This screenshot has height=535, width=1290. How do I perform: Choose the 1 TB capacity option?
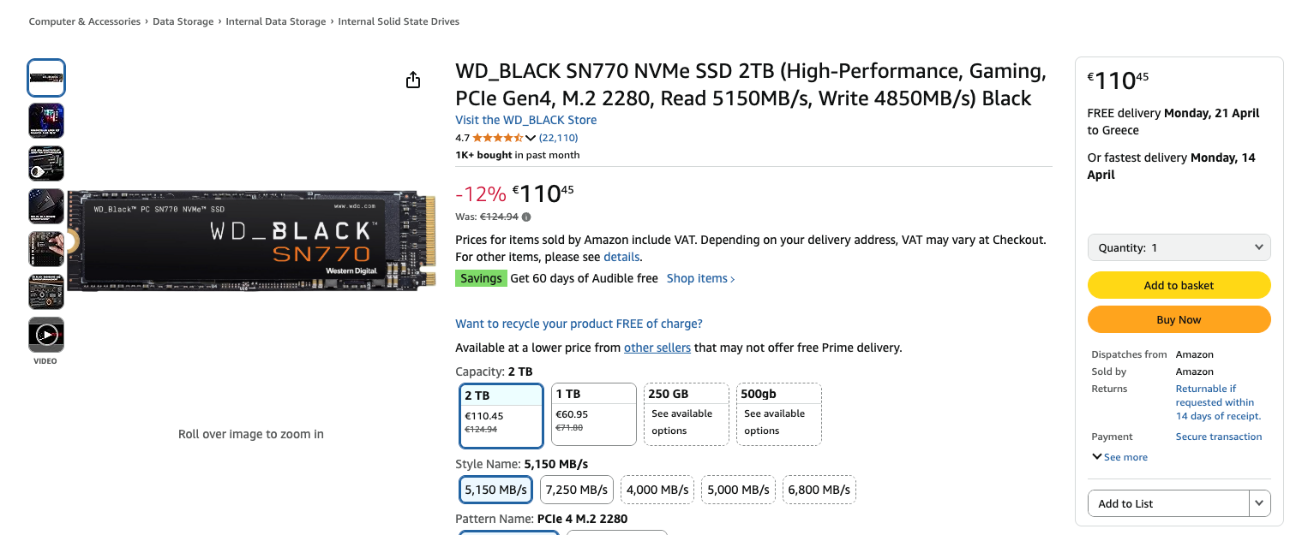(x=593, y=414)
